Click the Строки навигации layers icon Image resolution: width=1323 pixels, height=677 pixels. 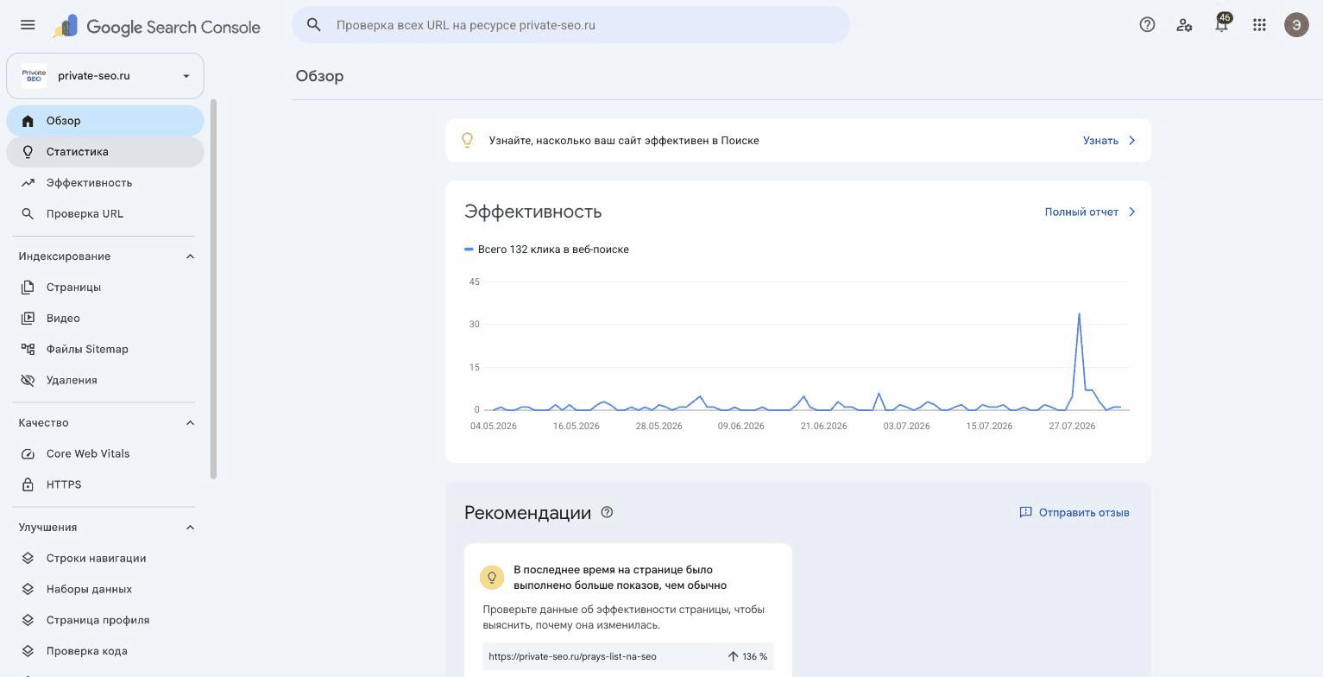(x=28, y=558)
